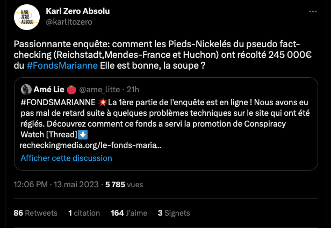The height and width of the screenshot is (228, 331).
Task: Open the 1 citation list
Action: 85,213
